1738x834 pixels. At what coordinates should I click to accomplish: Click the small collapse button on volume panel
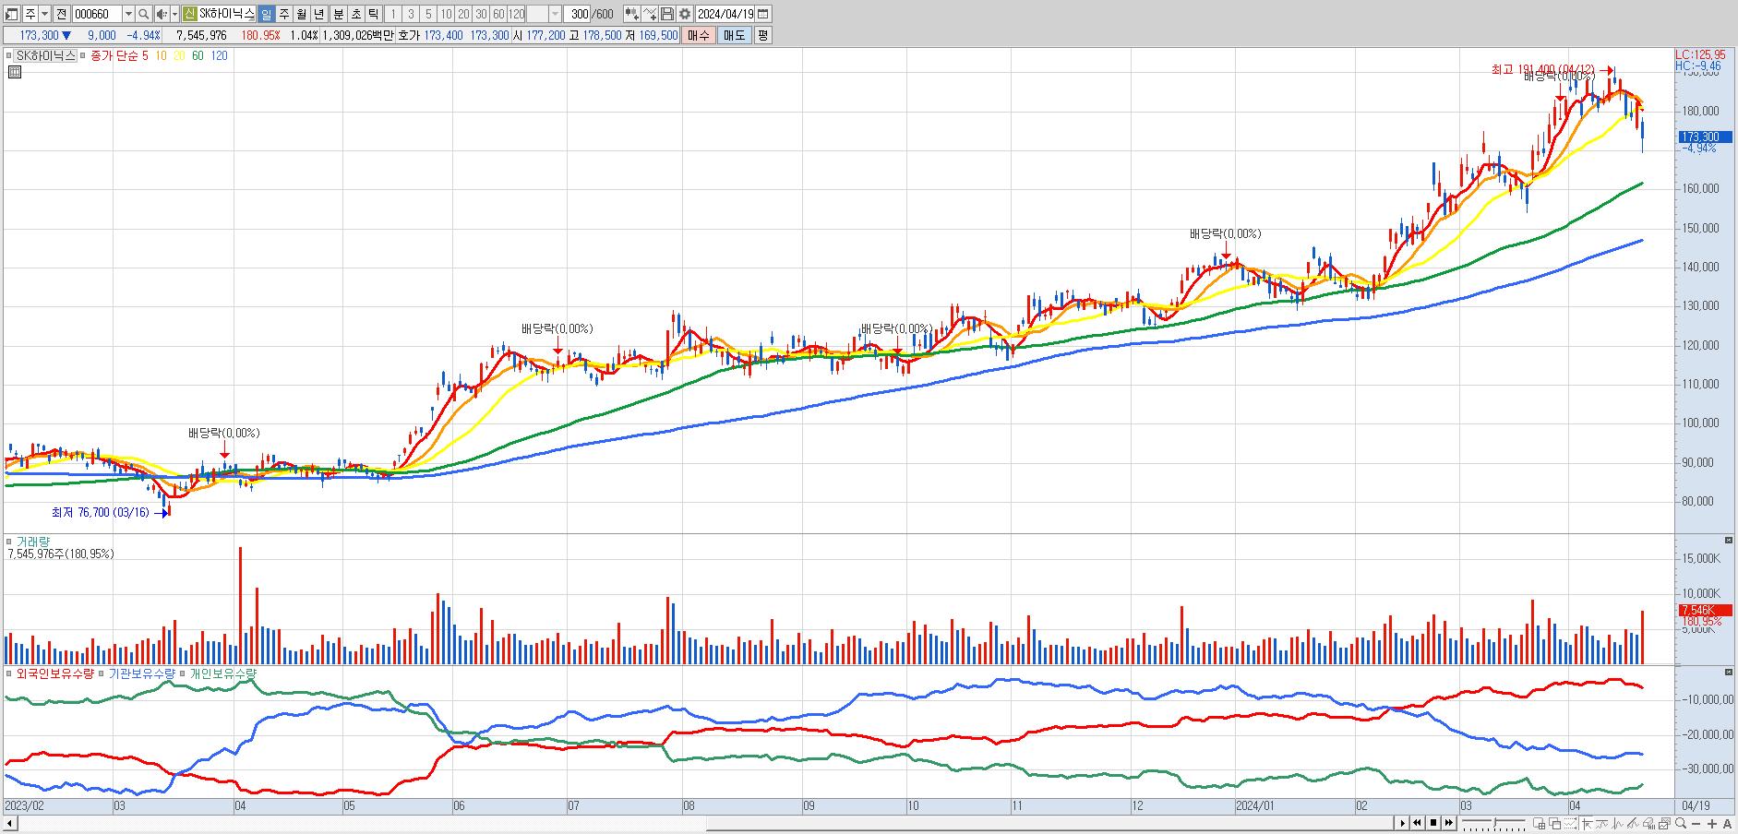[x=1728, y=541]
